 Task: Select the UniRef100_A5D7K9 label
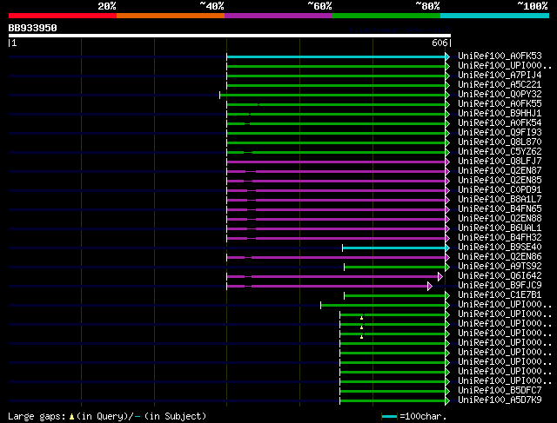click(500, 400)
